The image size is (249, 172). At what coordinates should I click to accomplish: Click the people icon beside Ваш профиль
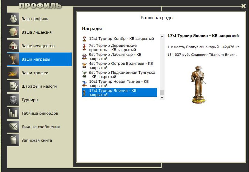[13, 19]
